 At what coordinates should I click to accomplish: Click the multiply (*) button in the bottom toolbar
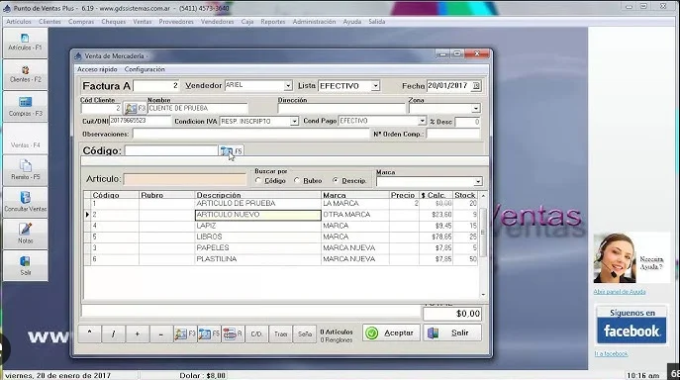[x=90, y=333]
